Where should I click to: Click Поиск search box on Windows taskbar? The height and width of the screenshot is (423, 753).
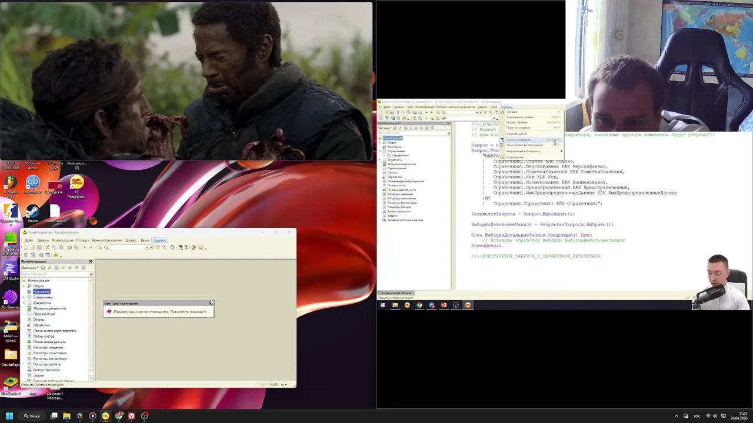pyautogui.click(x=32, y=416)
